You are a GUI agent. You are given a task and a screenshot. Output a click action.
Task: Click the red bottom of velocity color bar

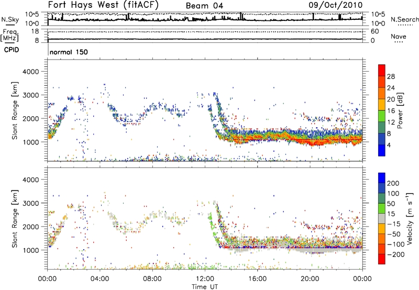[382, 259]
